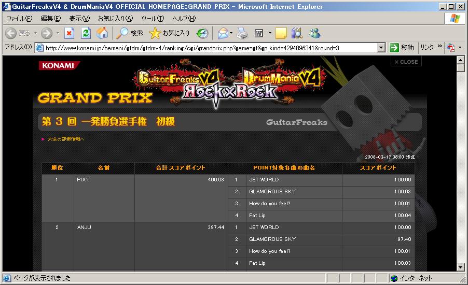Screen dimensions: 468x285
Task: Click the timestamp 2008-03-17 08:00
Action: 384,157
